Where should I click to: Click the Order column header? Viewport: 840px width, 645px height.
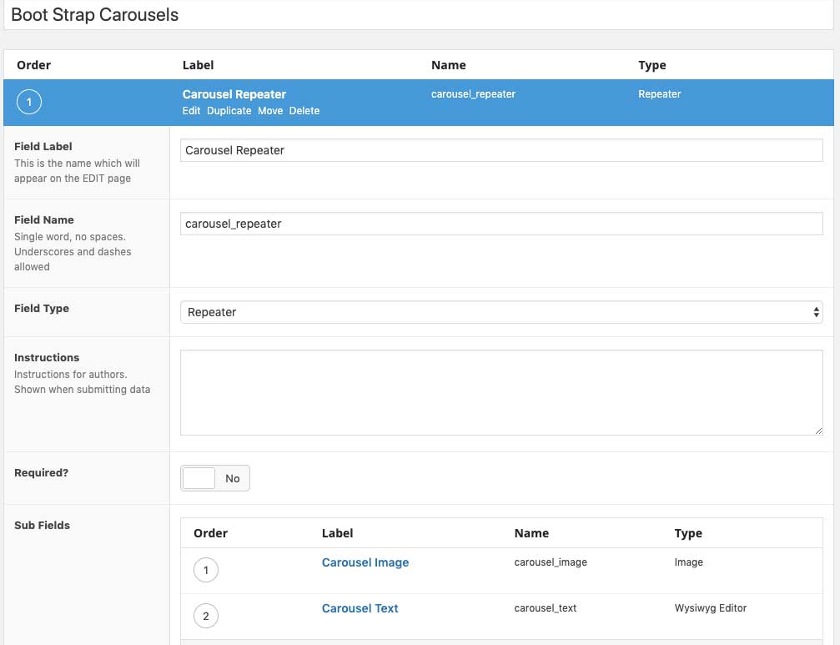pos(35,65)
